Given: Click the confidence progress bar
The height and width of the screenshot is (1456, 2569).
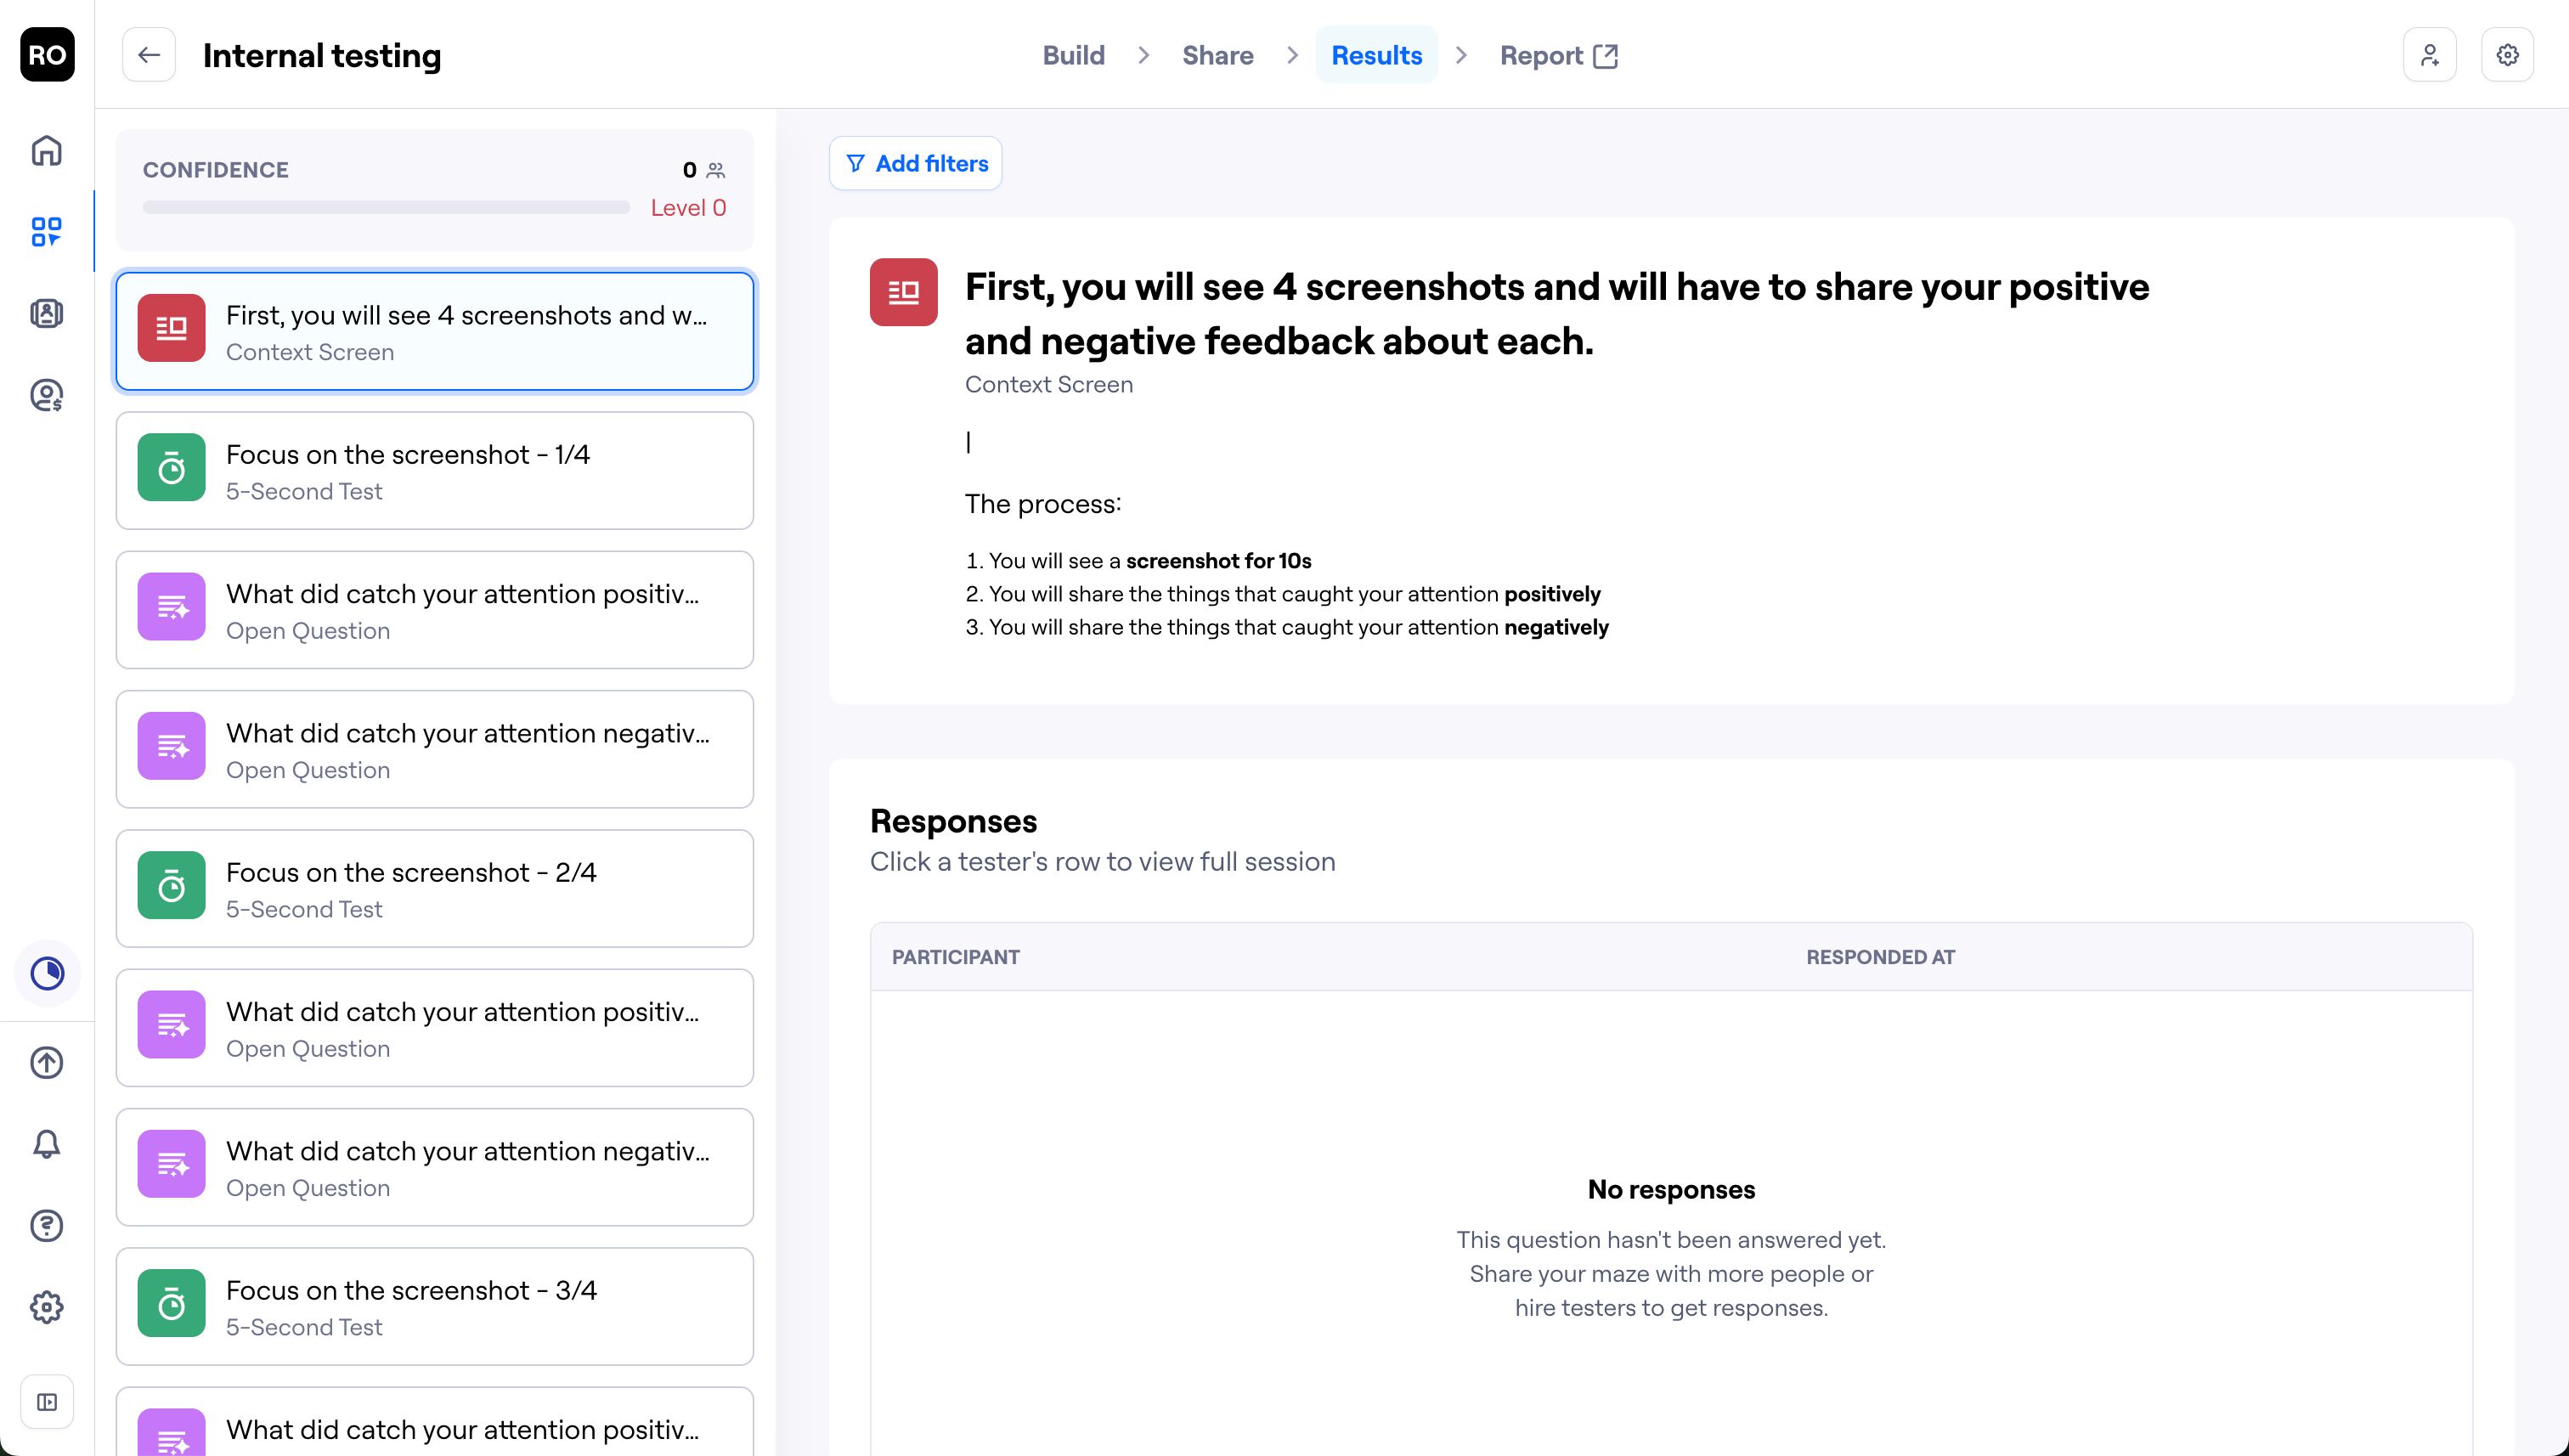Looking at the screenshot, I should pyautogui.click(x=386, y=207).
